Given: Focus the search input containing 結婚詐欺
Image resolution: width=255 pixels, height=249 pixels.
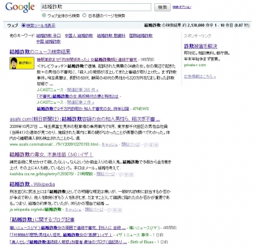Looking at the screenshot, I should [96, 7].
